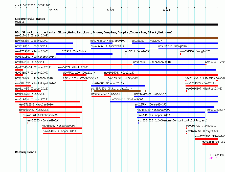Select dgv12646n54 variant label
This screenshot has height=172, width=225.
[x=214, y=142]
